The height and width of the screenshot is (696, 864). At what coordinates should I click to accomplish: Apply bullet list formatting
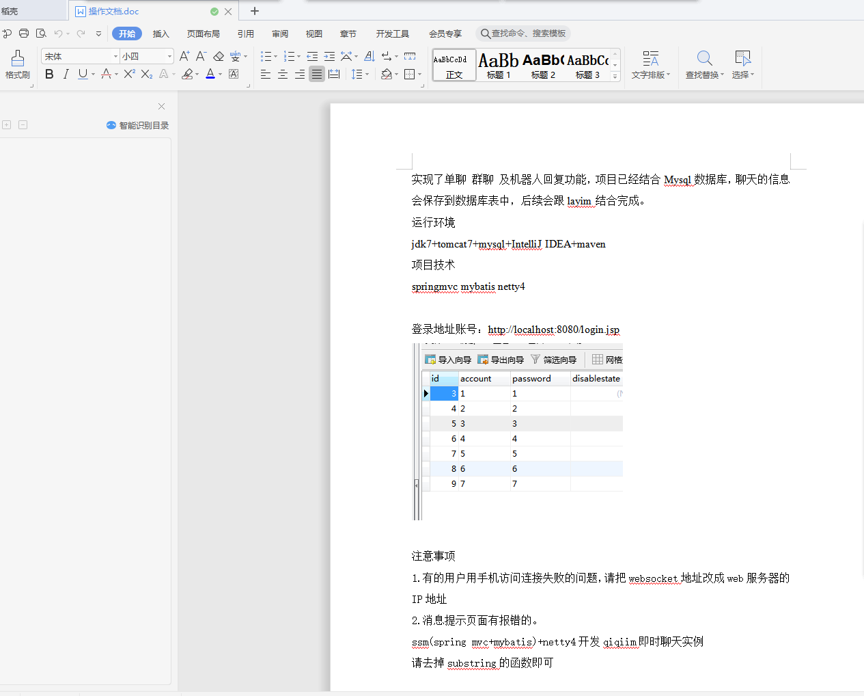coord(266,55)
